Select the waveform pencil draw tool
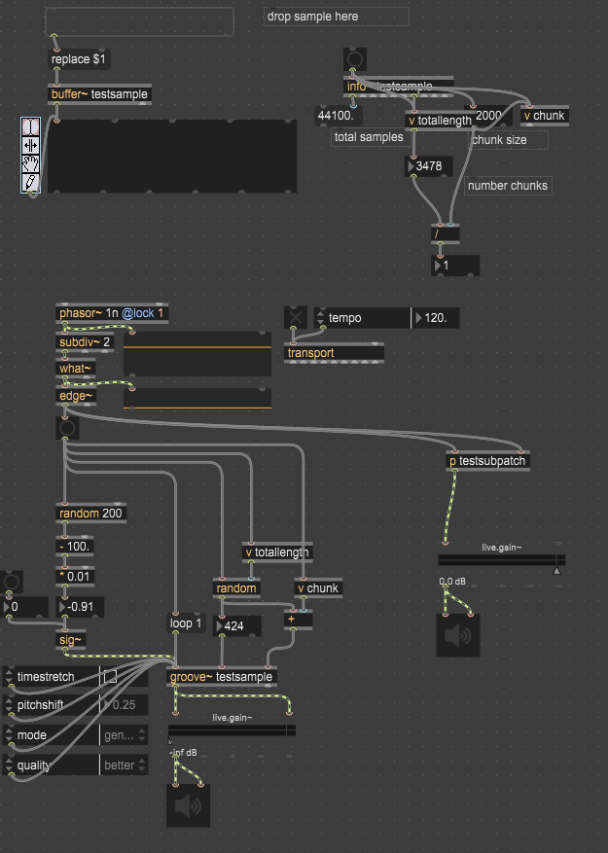The height and width of the screenshot is (853, 608). point(30,182)
